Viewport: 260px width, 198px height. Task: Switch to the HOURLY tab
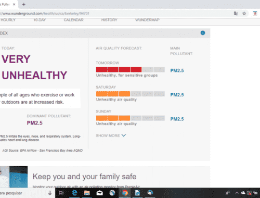(8, 20)
